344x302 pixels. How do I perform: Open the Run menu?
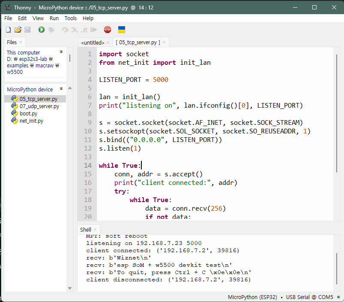(x=54, y=18)
